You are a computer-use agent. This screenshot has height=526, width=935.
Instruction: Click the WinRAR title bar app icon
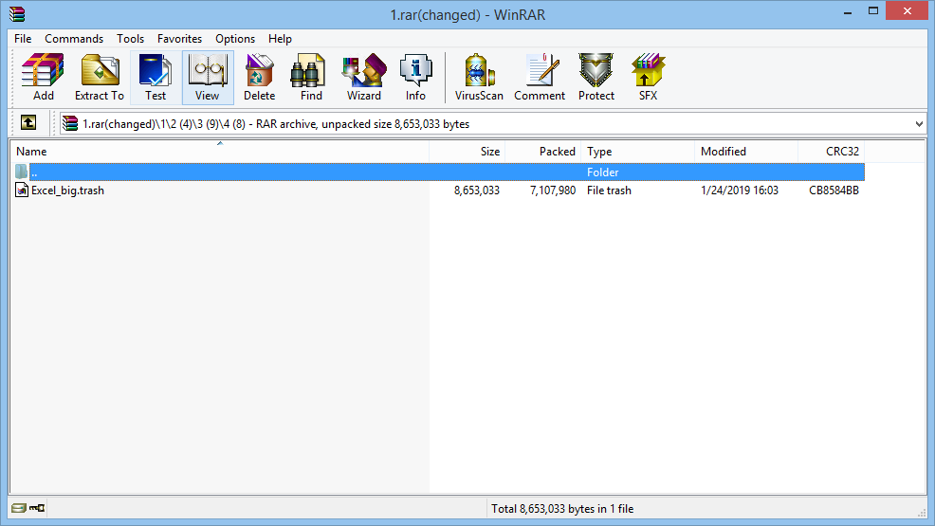click(x=17, y=13)
